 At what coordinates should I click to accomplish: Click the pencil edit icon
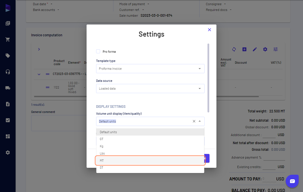255,49
